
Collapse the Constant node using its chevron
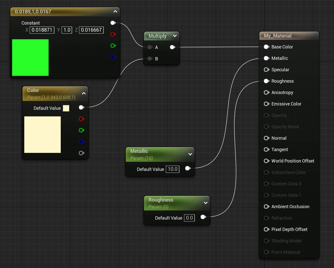(x=115, y=12)
